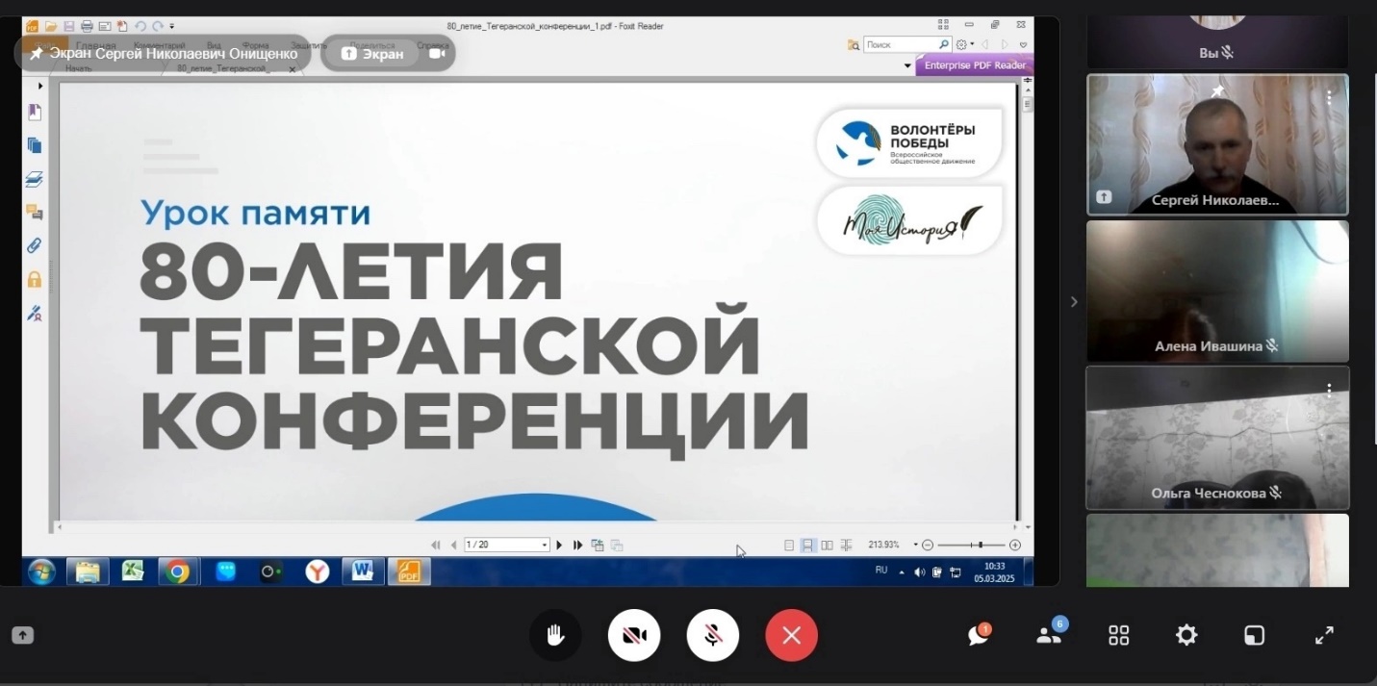Go to the next page
Image resolution: width=1377 pixels, height=686 pixels.
point(559,545)
